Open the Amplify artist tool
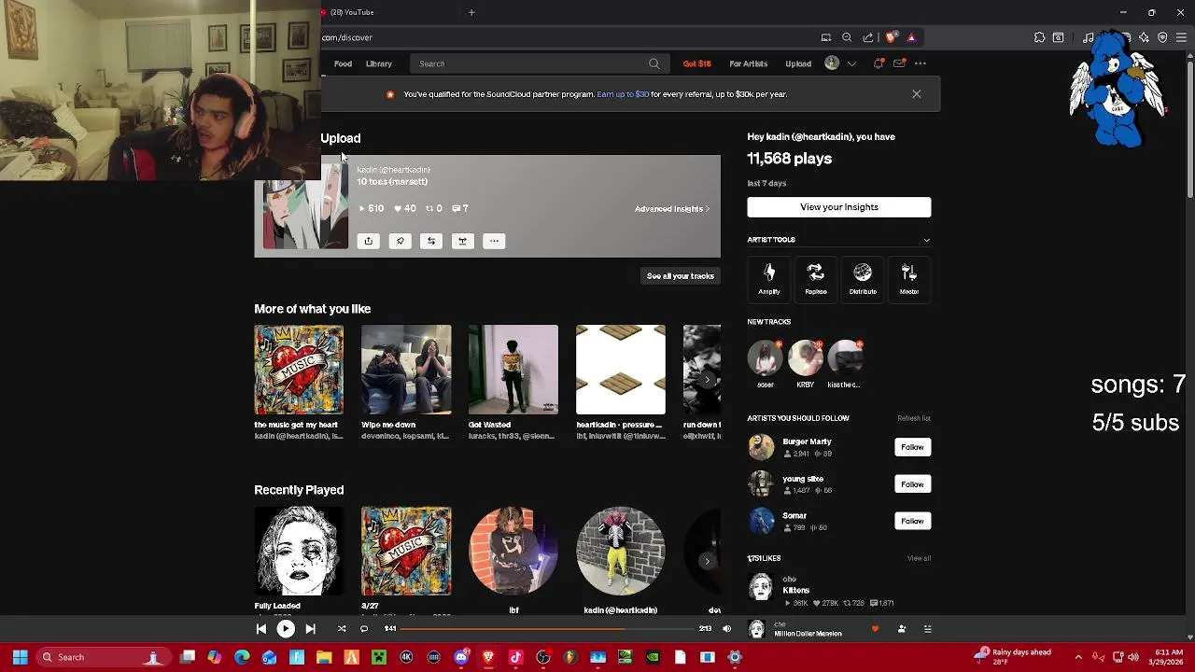This screenshot has height=672, width=1195. pos(769,278)
